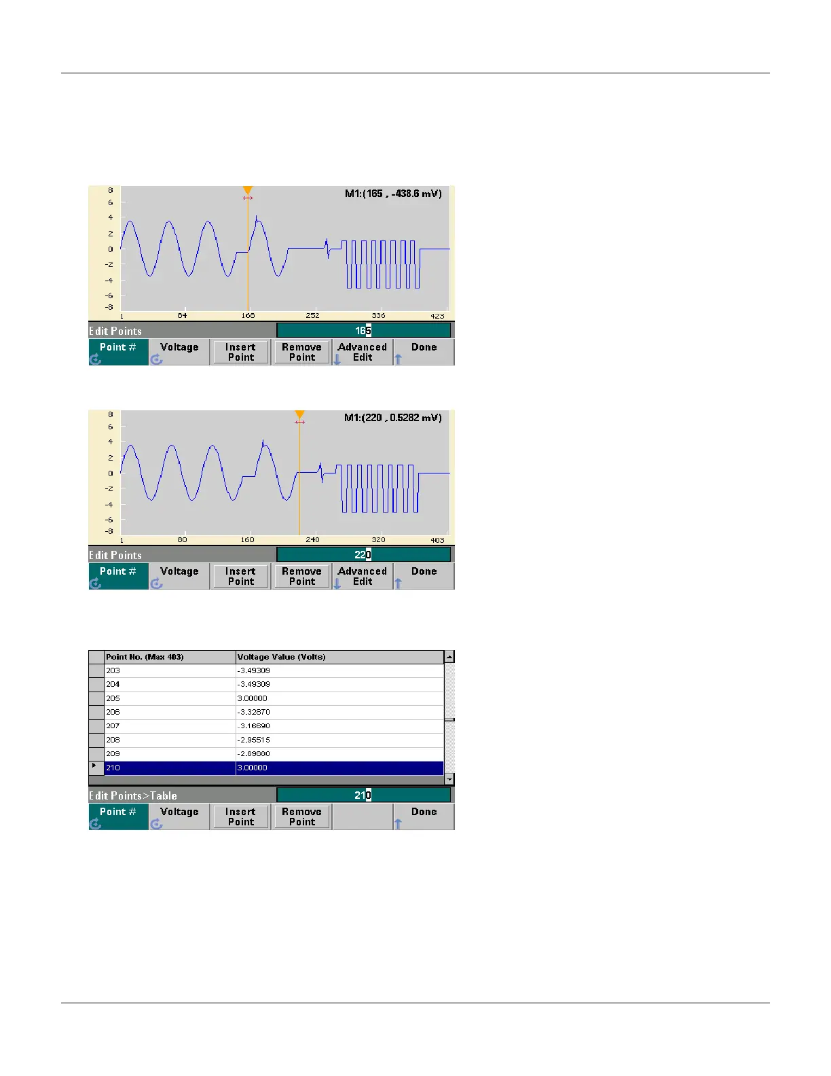831x1076 pixels.
Task: Click Insert Point in Edit Points>Table screen
Action: (241, 817)
